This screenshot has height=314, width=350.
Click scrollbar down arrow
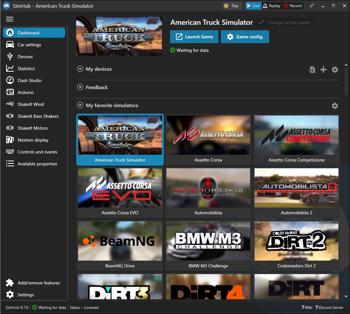tap(346, 297)
